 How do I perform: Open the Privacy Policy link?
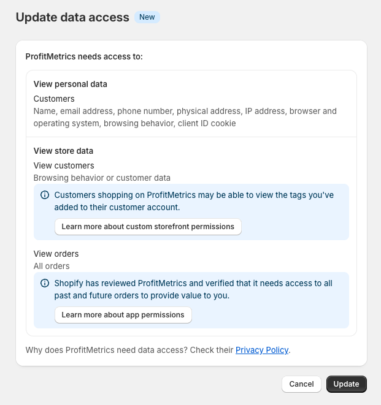pos(262,350)
